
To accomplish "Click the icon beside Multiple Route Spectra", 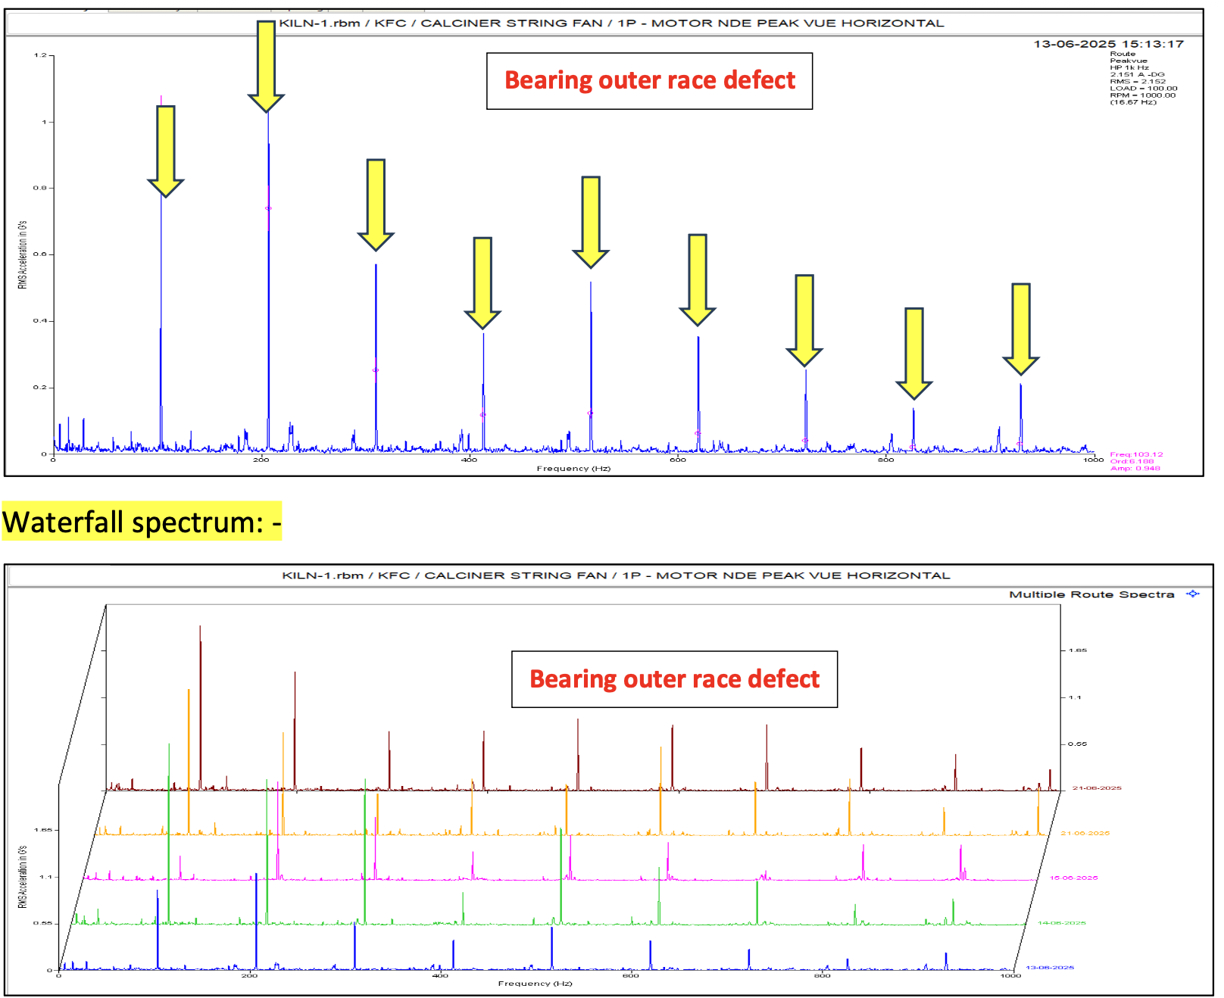I will point(1193,594).
